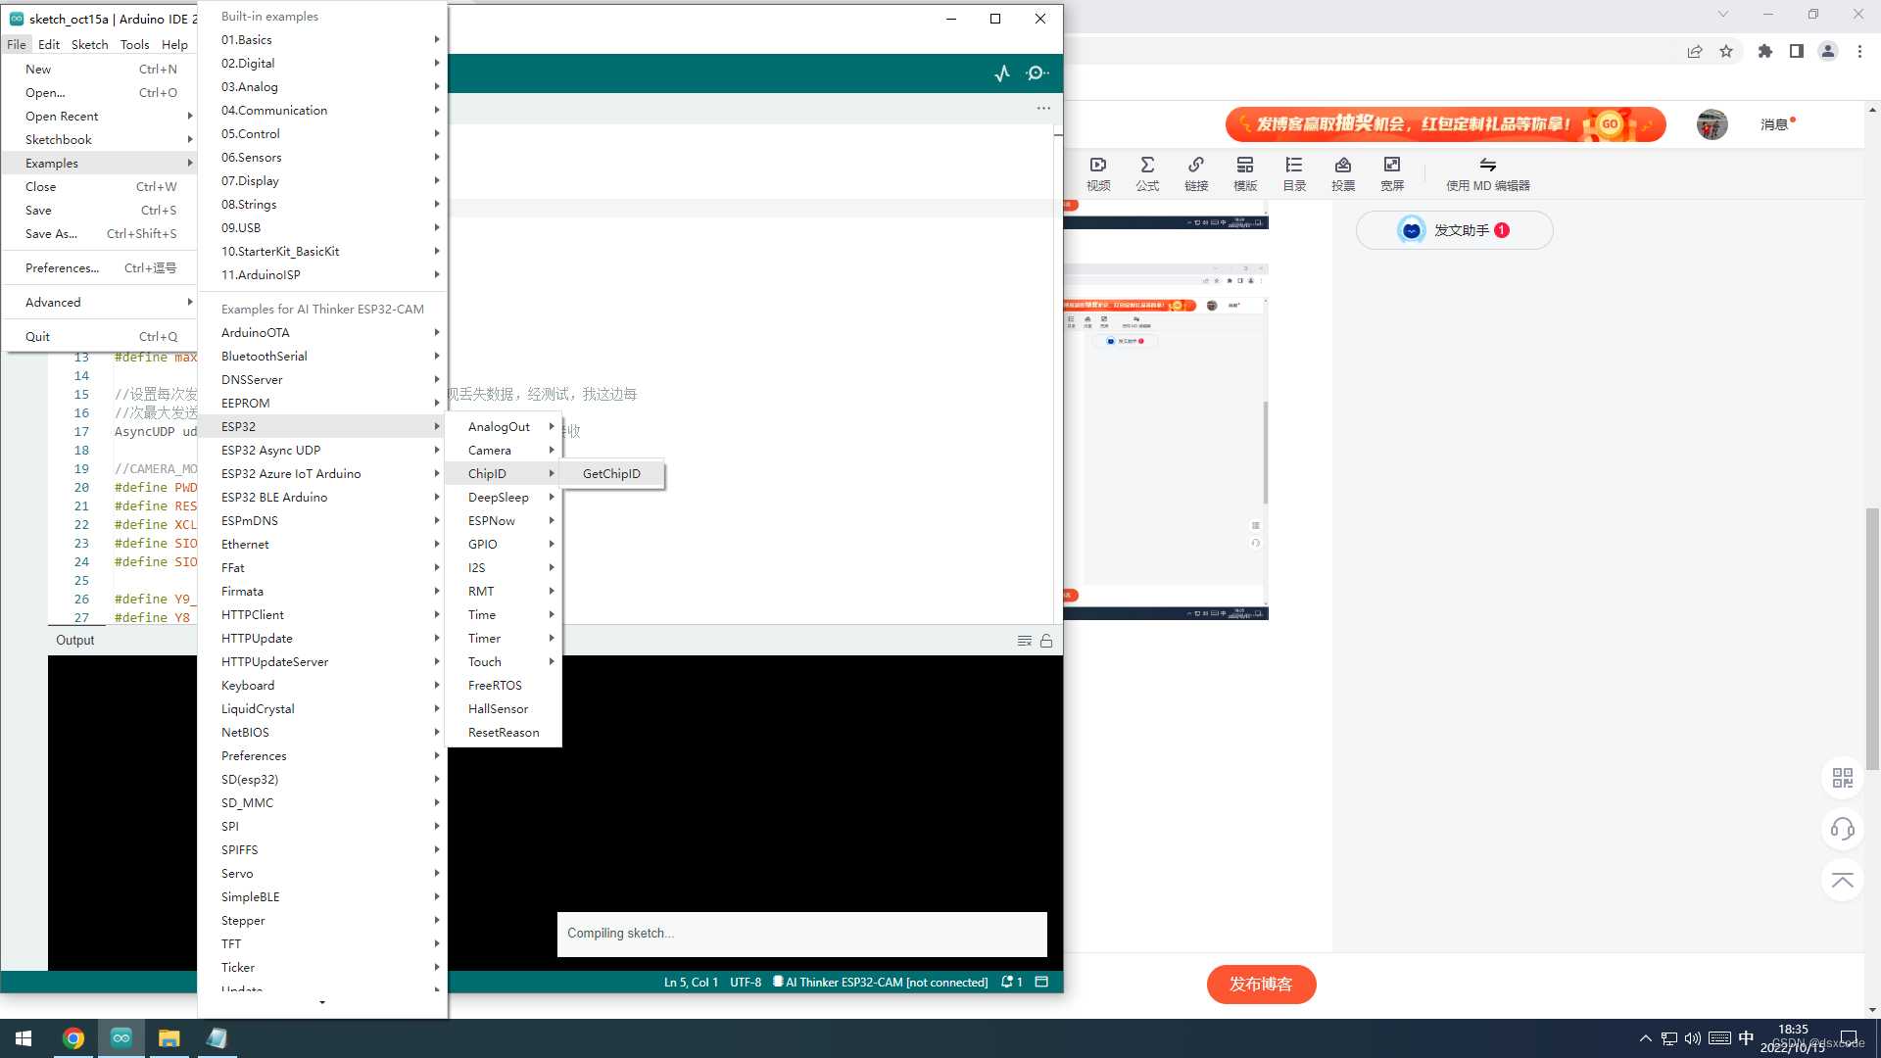
Task: Click the 投票 vote icon
Action: coord(1343,173)
